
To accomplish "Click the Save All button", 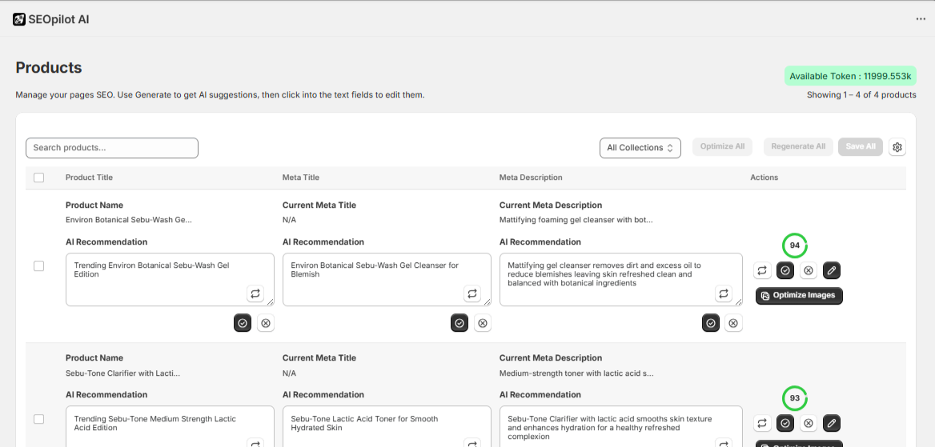I will tap(861, 147).
